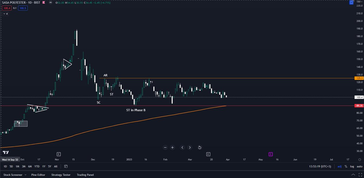The image size is (364, 178).
Task: Click the earnings E marker near February
Action: click(x=208, y=154)
